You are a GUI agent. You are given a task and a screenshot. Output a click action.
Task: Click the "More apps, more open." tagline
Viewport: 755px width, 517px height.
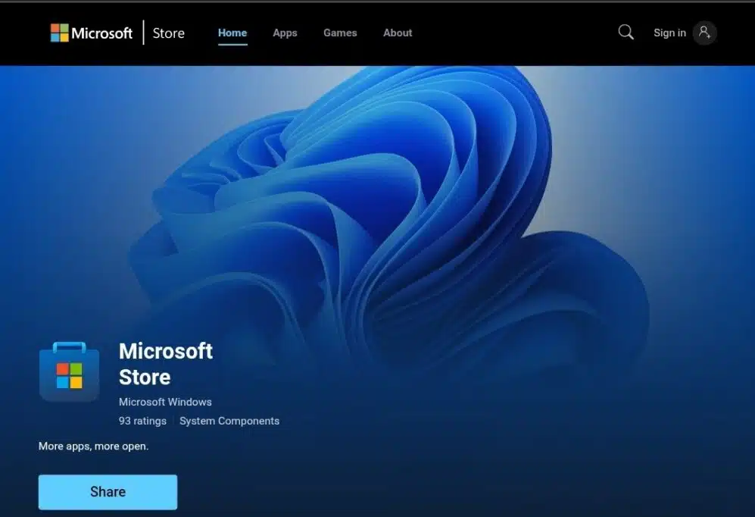click(93, 446)
